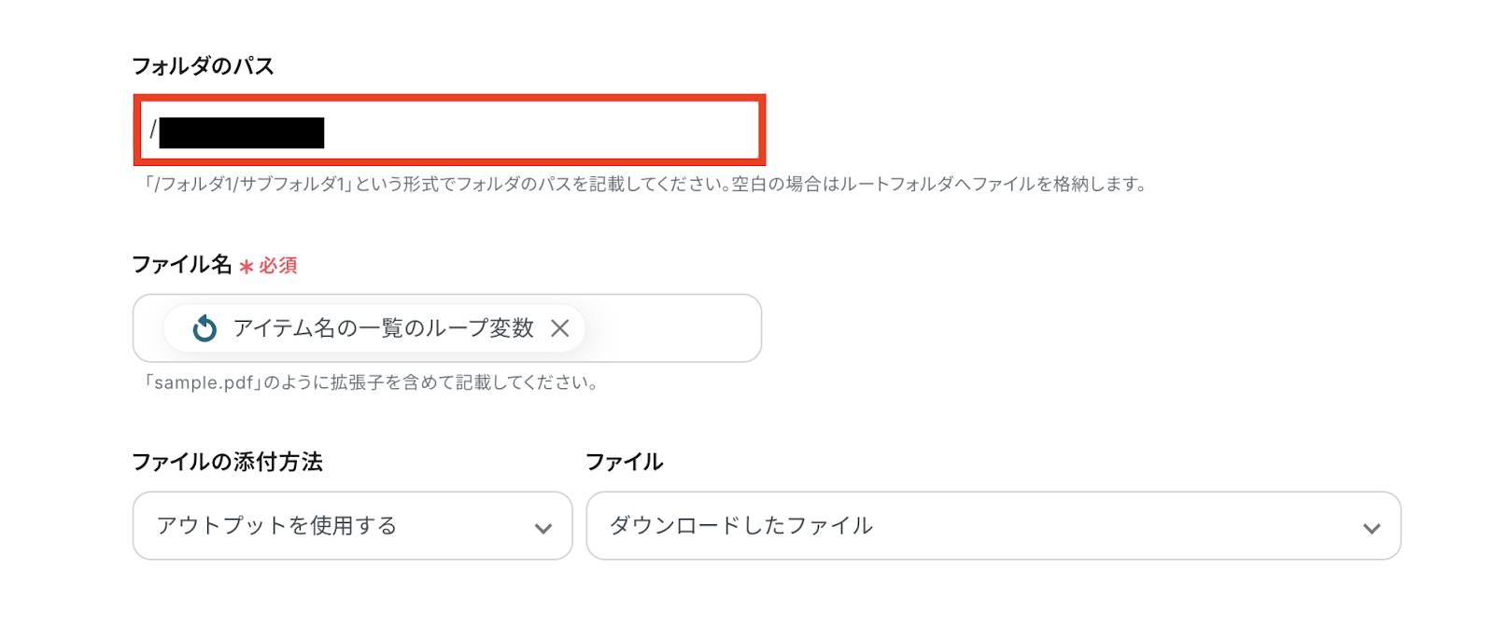Click the 必須 required marker text

click(278, 266)
